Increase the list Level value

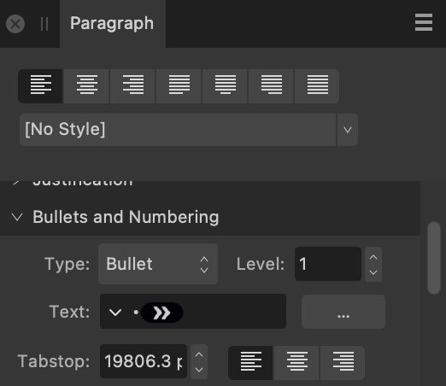click(373, 257)
